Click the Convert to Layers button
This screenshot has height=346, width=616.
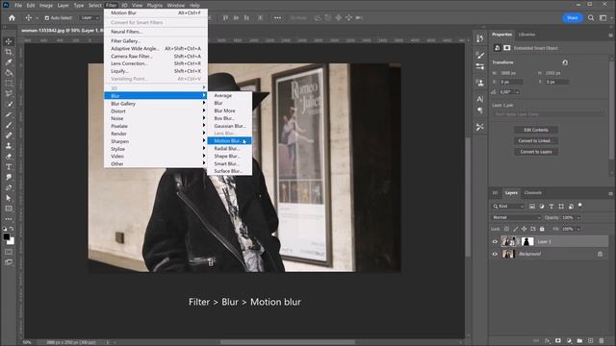coord(536,152)
